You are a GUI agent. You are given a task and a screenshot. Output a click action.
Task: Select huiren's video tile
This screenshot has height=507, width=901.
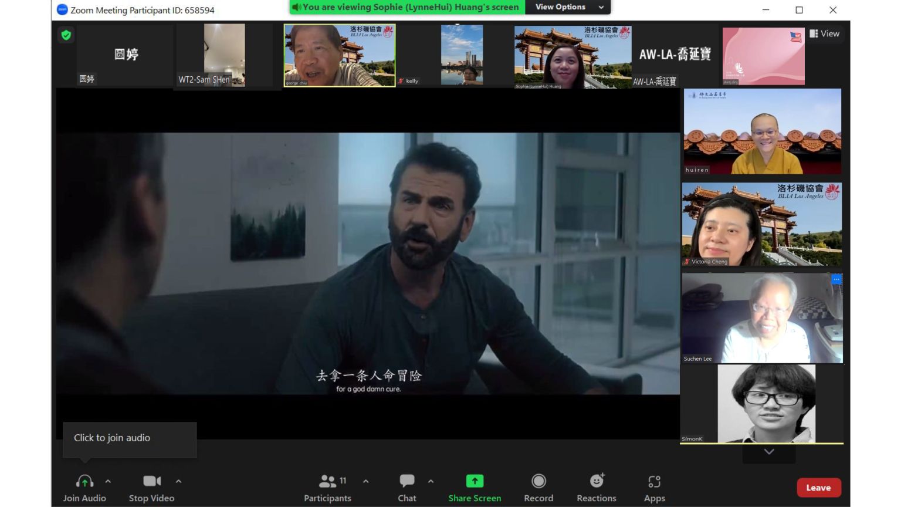[x=763, y=131]
